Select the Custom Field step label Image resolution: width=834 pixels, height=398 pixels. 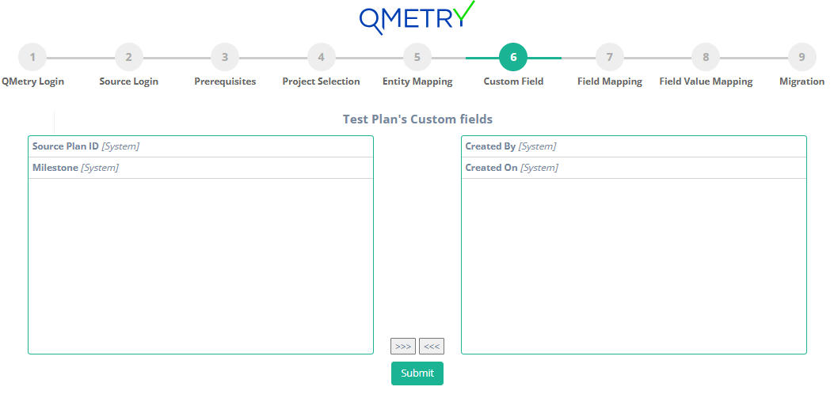click(x=513, y=81)
